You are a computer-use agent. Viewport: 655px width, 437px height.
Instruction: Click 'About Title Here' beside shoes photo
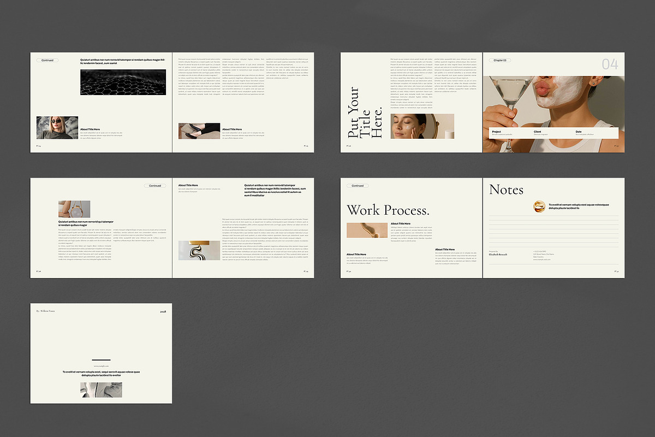pyautogui.click(x=232, y=129)
